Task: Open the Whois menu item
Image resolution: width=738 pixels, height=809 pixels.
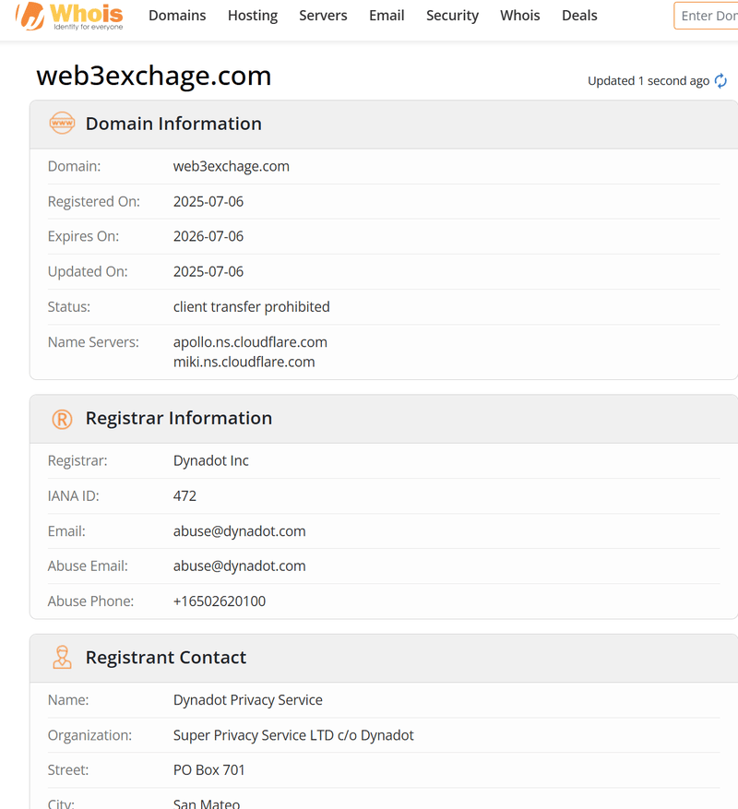Action: pos(519,16)
